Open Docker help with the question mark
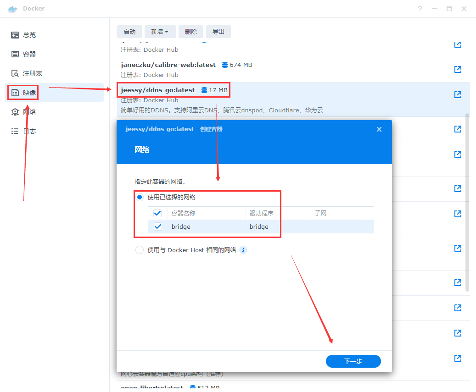Image resolution: width=476 pixels, height=392 pixels. pos(420,9)
